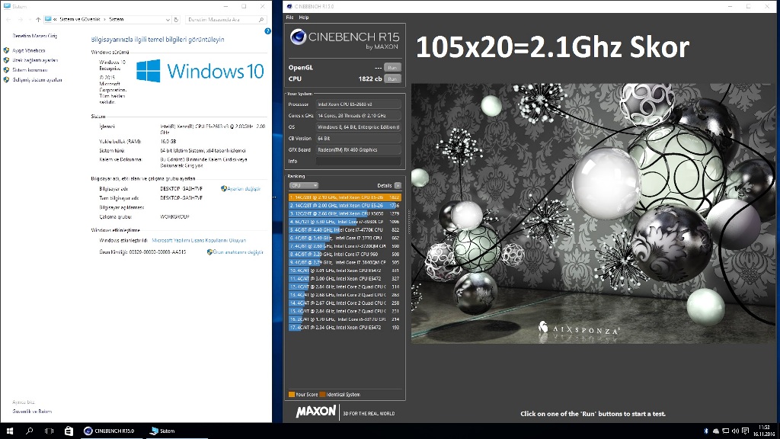Click the Task View taskbar icon
The image size is (780, 439).
coord(47,431)
